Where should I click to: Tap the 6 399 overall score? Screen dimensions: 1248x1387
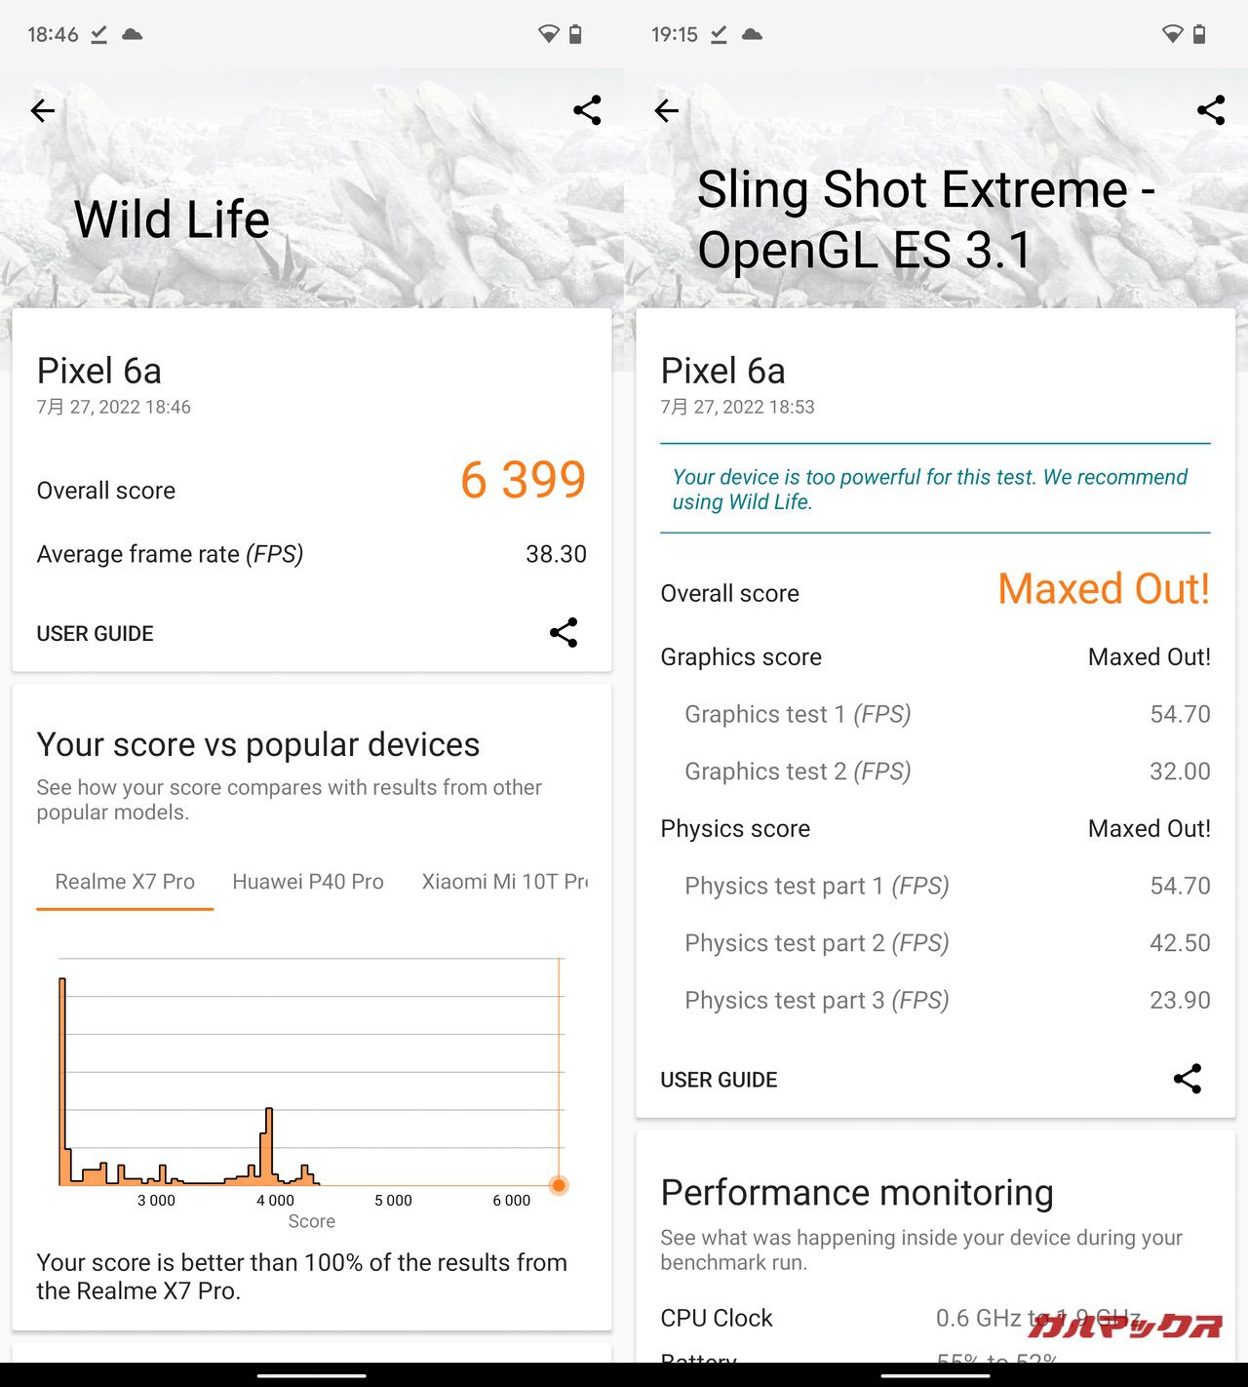pos(523,480)
